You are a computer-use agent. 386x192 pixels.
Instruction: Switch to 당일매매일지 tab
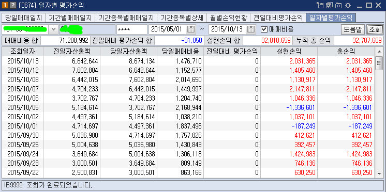[x=23, y=18]
